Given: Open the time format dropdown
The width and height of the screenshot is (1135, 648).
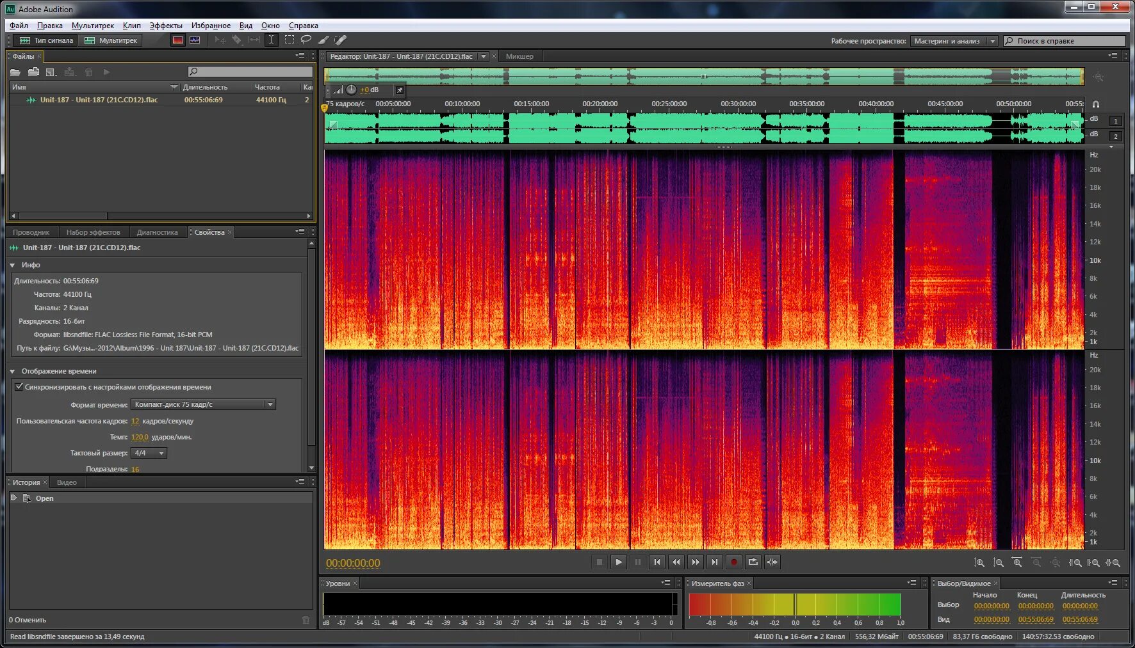Looking at the screenshot, I should 203,404.
